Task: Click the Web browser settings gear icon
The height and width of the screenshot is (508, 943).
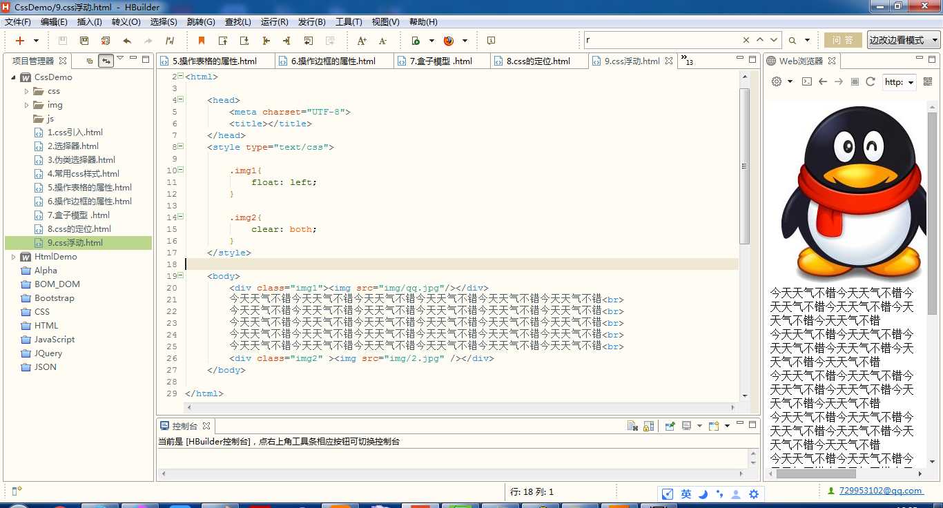Action: click(x=777, y=81)
